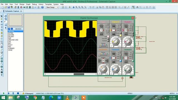Toggle Channel D Invert green button
The height and width of the screenshot is (100, 178).
pyautogui.click(x=133, y=61)
